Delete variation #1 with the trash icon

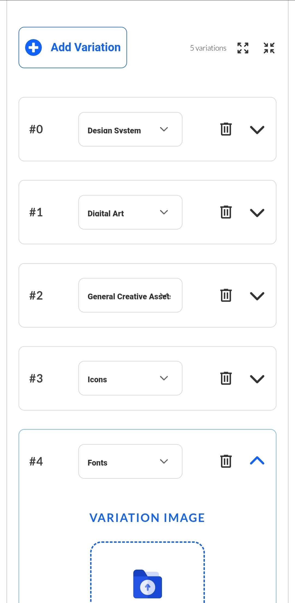pyautogui.click(x=226, y=212)
